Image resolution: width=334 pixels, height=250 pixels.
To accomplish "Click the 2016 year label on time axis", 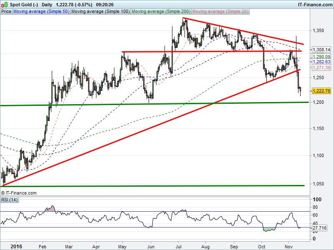I will [16, 247].
